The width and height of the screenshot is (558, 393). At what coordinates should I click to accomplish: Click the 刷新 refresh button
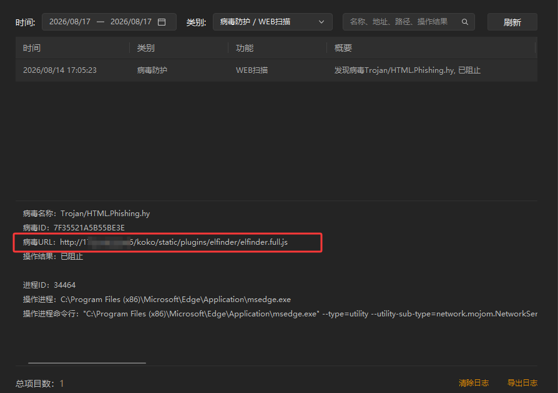(512, 22)
